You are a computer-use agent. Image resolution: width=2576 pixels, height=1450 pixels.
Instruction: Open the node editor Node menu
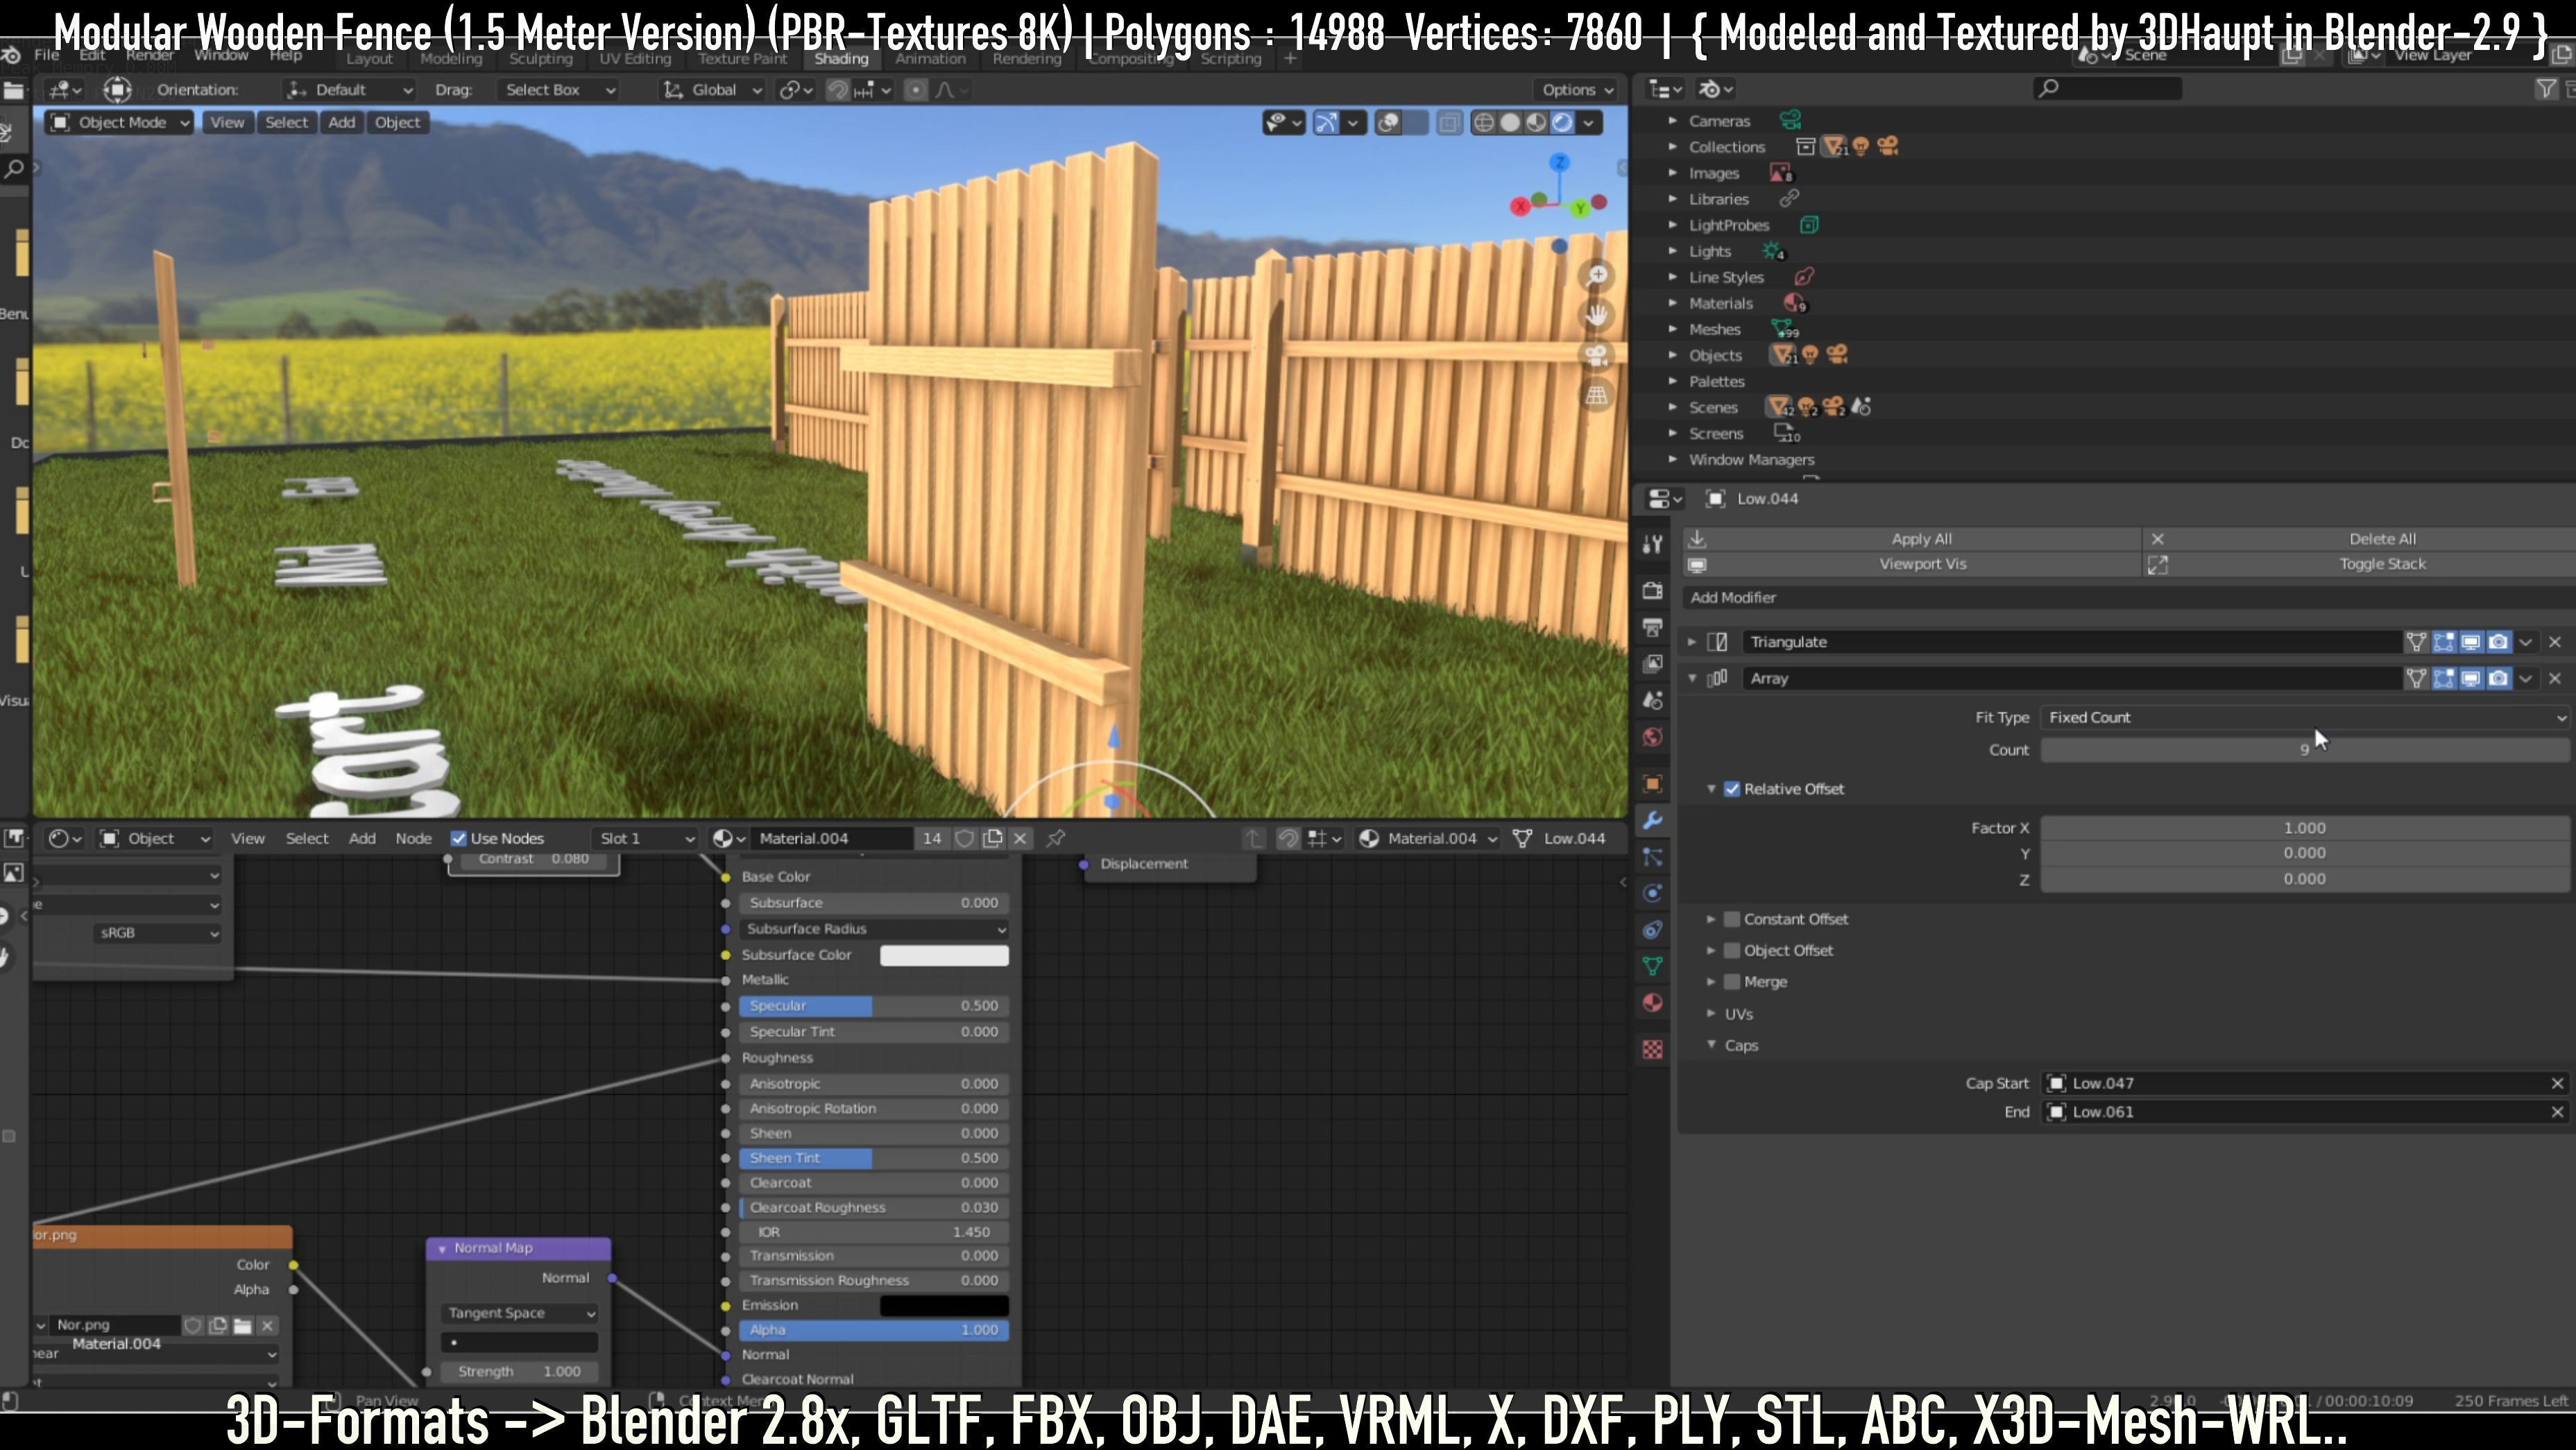[413, 838]
